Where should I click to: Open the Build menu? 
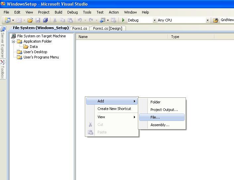58,12
